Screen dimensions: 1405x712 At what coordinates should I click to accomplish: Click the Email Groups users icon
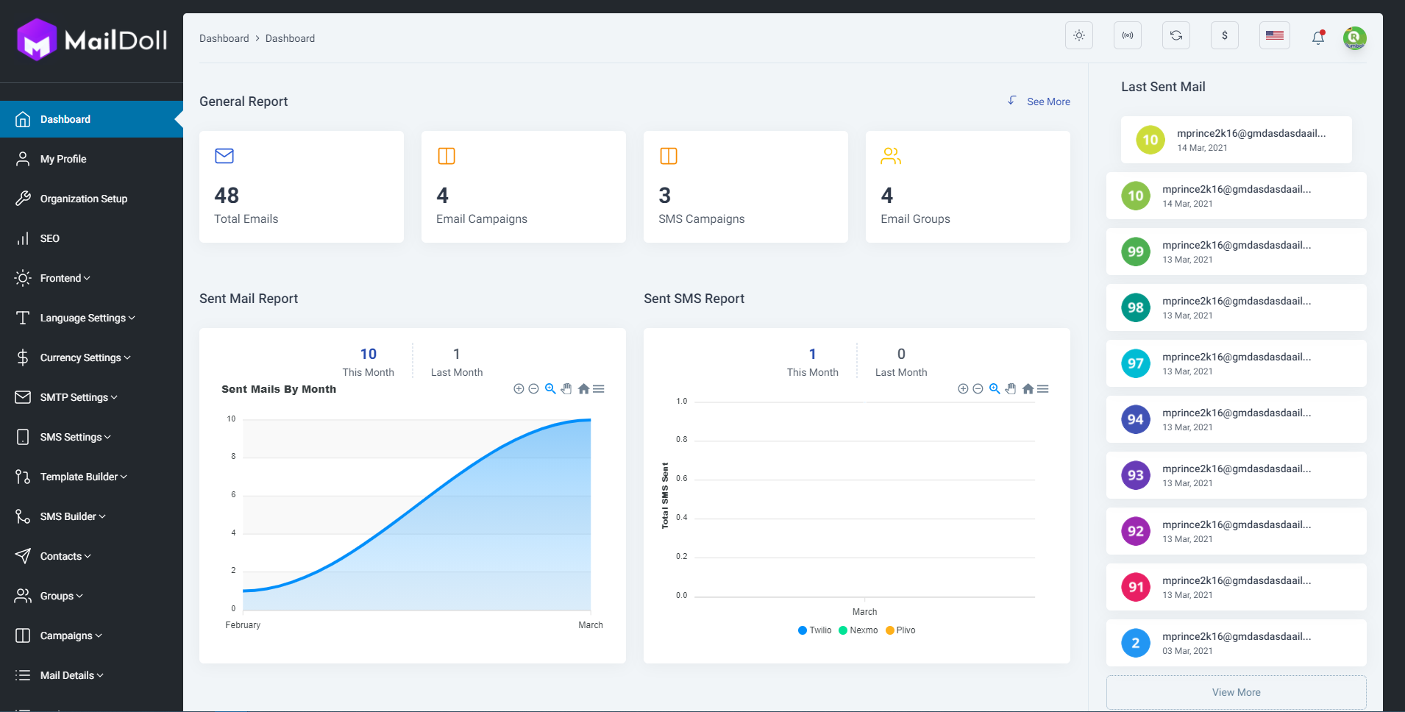coord(891,156)
